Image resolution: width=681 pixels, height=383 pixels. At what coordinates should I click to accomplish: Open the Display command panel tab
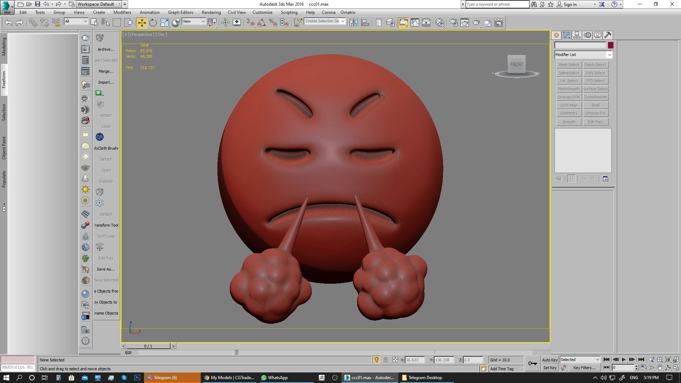(x=598, y=35)
